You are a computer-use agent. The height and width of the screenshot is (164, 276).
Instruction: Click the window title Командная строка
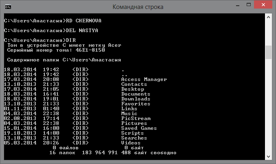coord(138,7)
